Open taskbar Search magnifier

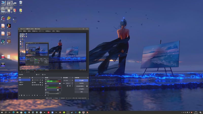pyautogui.click(x=6, y=112)
